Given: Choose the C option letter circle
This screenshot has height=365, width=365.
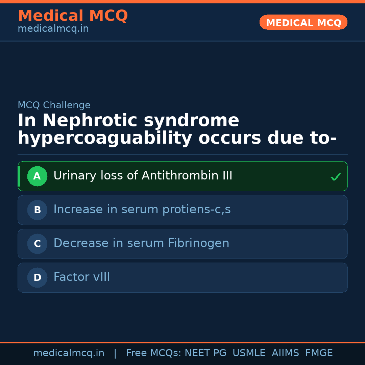Looking at the screenshot, I should pos(37,244).
